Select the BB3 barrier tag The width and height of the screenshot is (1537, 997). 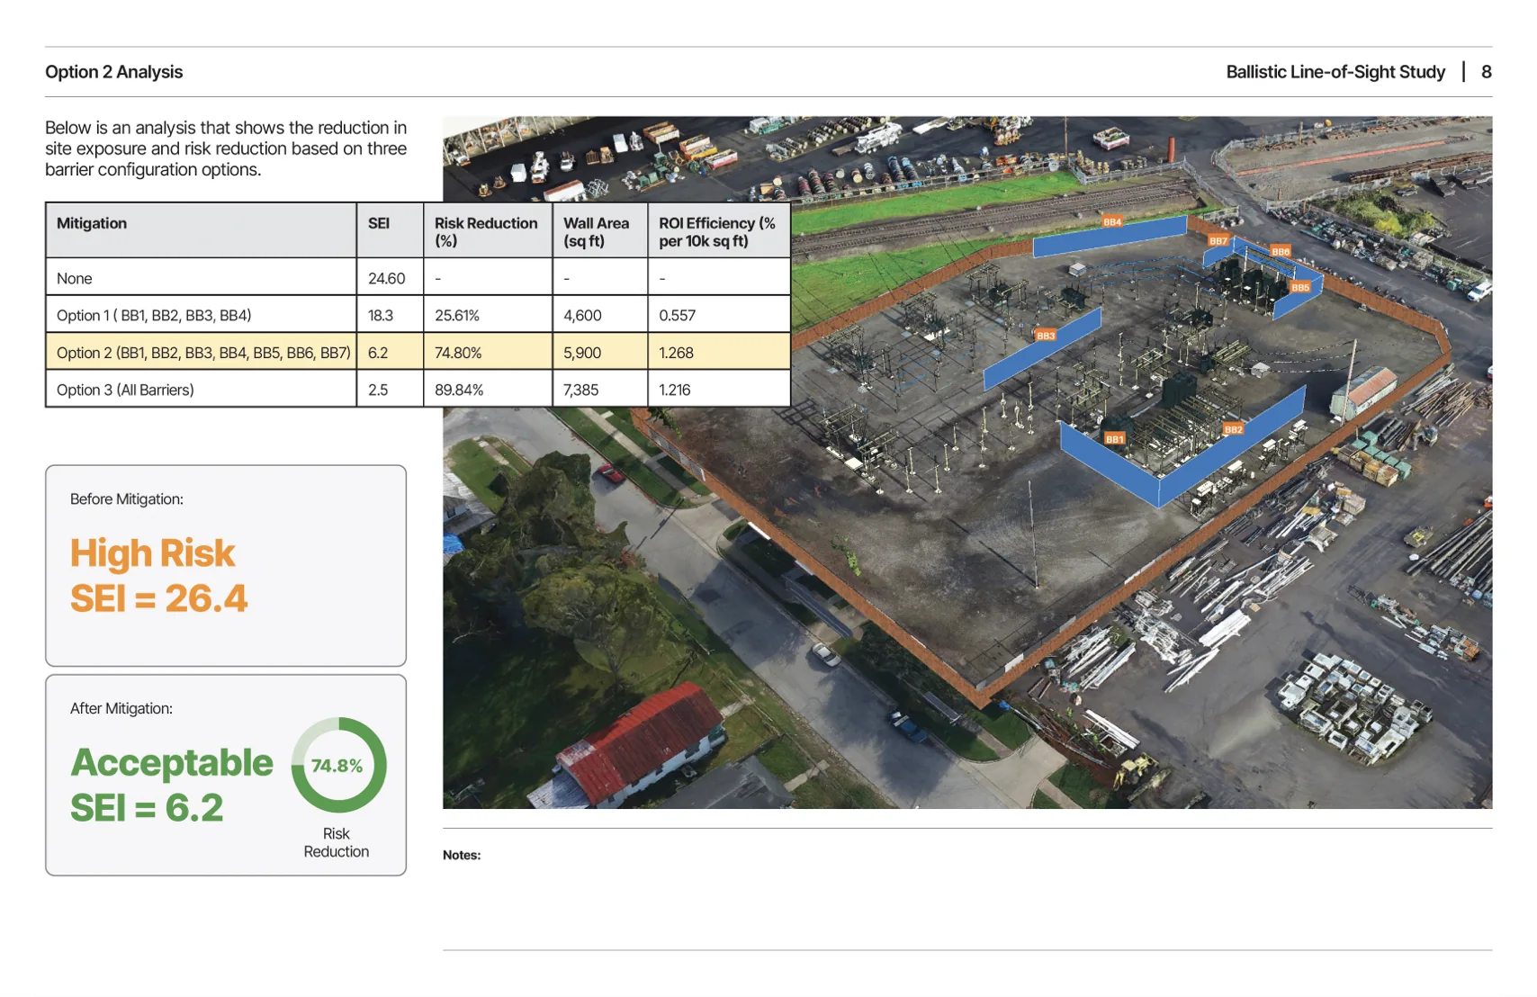(x=1045, y=336)
